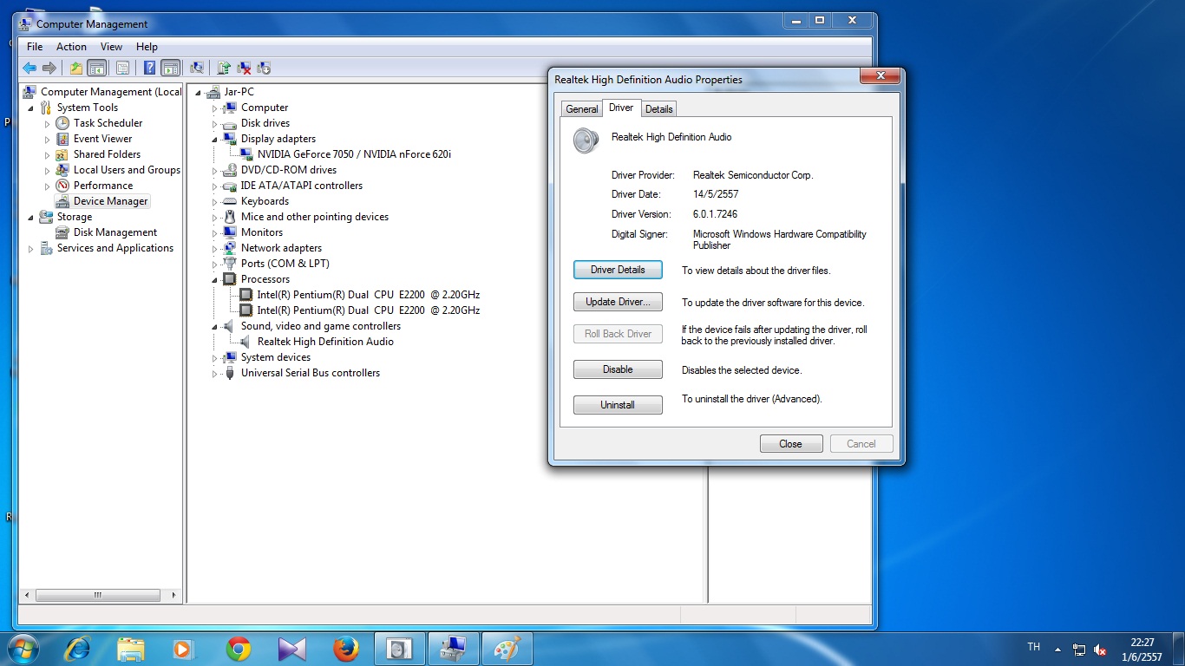Click the Update Driver Software toolbar icon
Viewport: 1185px width, 666px height.
point(224,68)
